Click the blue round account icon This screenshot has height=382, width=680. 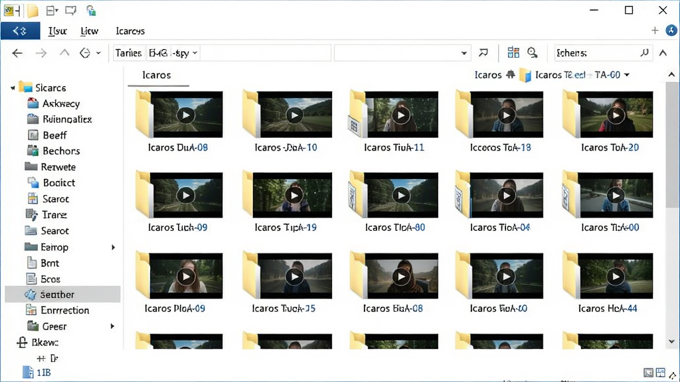pyautogui.click(x=671, y=31)
